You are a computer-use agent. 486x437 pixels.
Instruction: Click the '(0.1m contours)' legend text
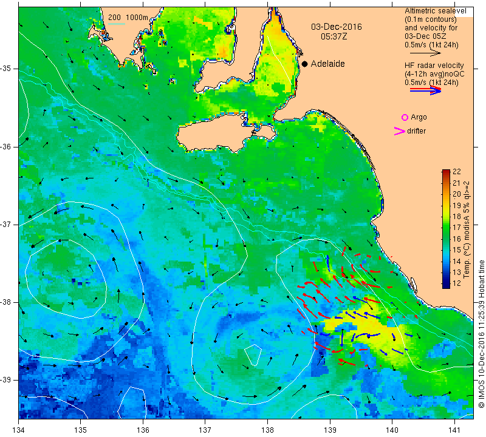click(x=430, y=19)
